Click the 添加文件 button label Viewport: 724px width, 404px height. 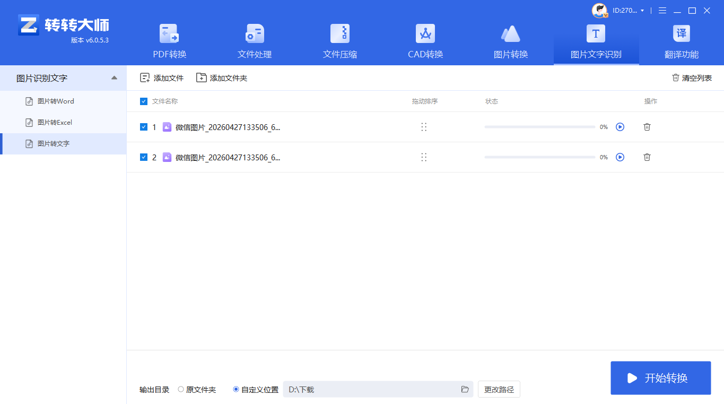click(169, 78)
